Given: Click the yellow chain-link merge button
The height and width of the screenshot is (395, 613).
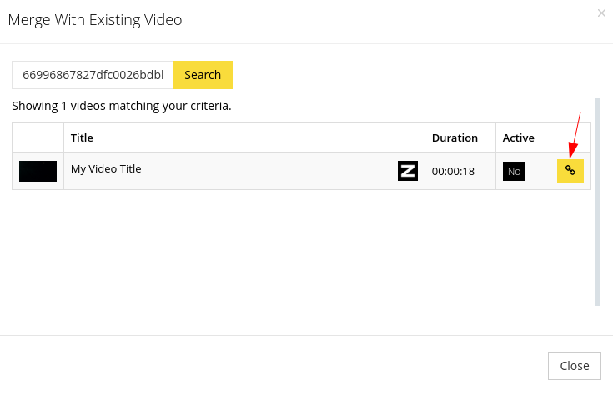Looking at the screenshot, I should 570,171.
